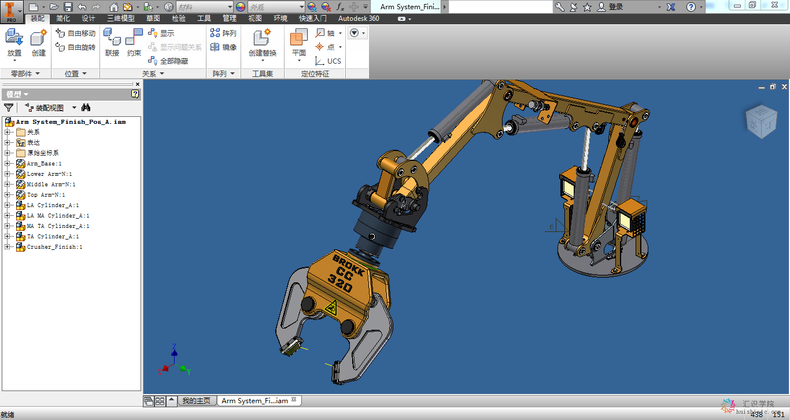The height and width of the screenshot is (420, 790).
Task: Click the 点 work point tool
Action: pos(325,47)
